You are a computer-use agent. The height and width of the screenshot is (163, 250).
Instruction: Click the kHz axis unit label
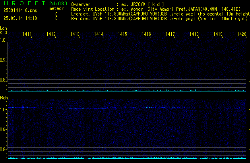point(4,32)
